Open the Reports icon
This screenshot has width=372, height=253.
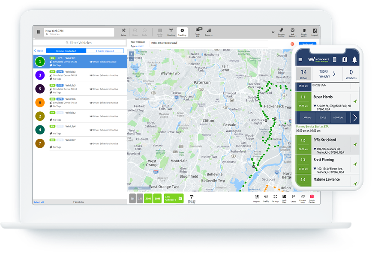coord(209,32)
